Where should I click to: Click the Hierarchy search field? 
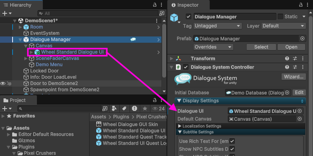(x=98, y=13)
